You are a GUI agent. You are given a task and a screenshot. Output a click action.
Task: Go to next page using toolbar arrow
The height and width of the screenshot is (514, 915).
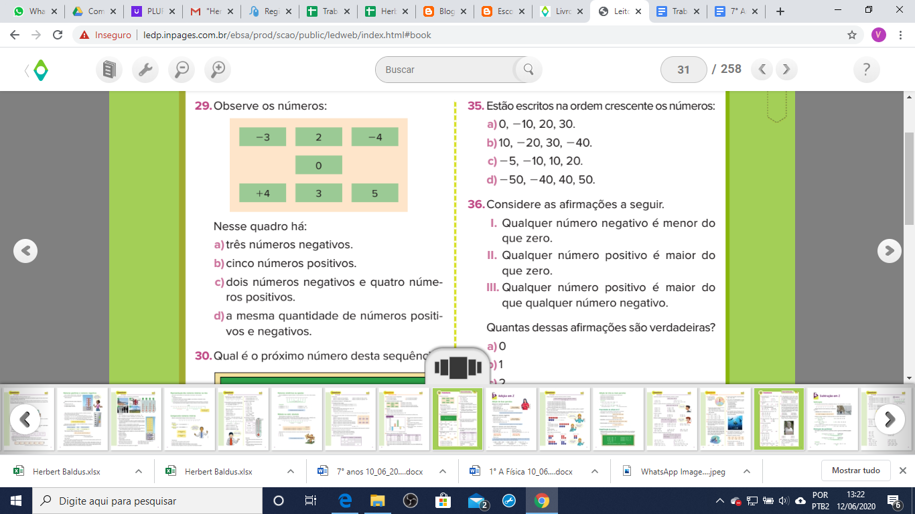pos(786,69)
